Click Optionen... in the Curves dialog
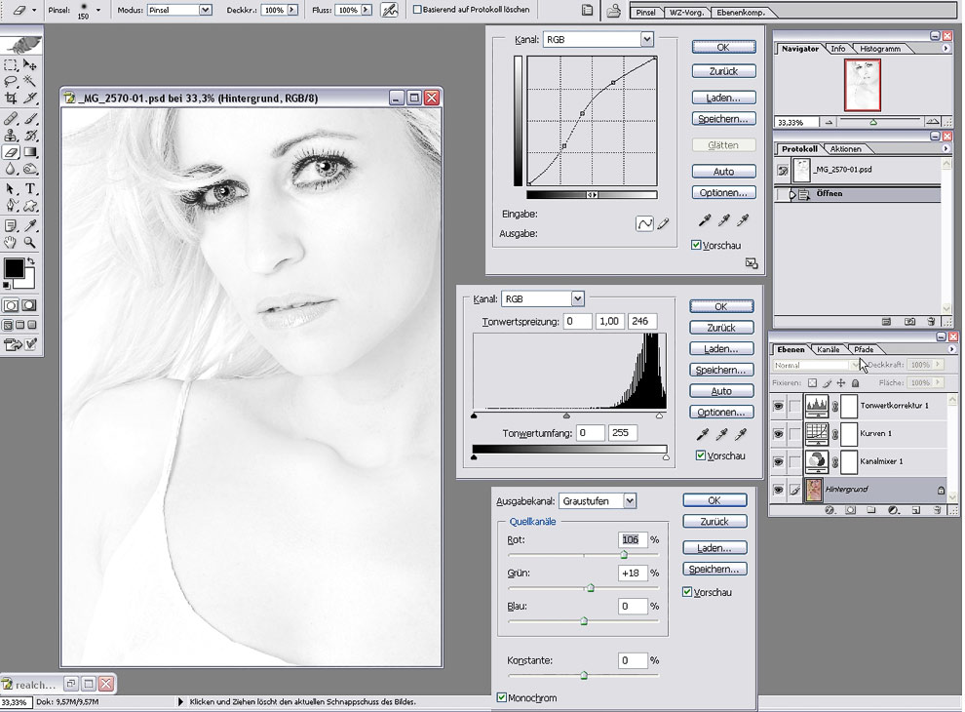This screenshot has width=965, height=712. point(723,193)
